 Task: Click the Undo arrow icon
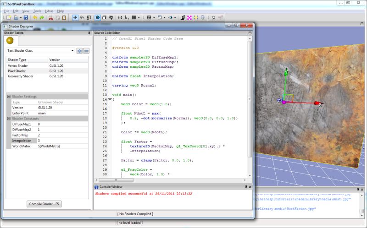[x=35, y=17]
